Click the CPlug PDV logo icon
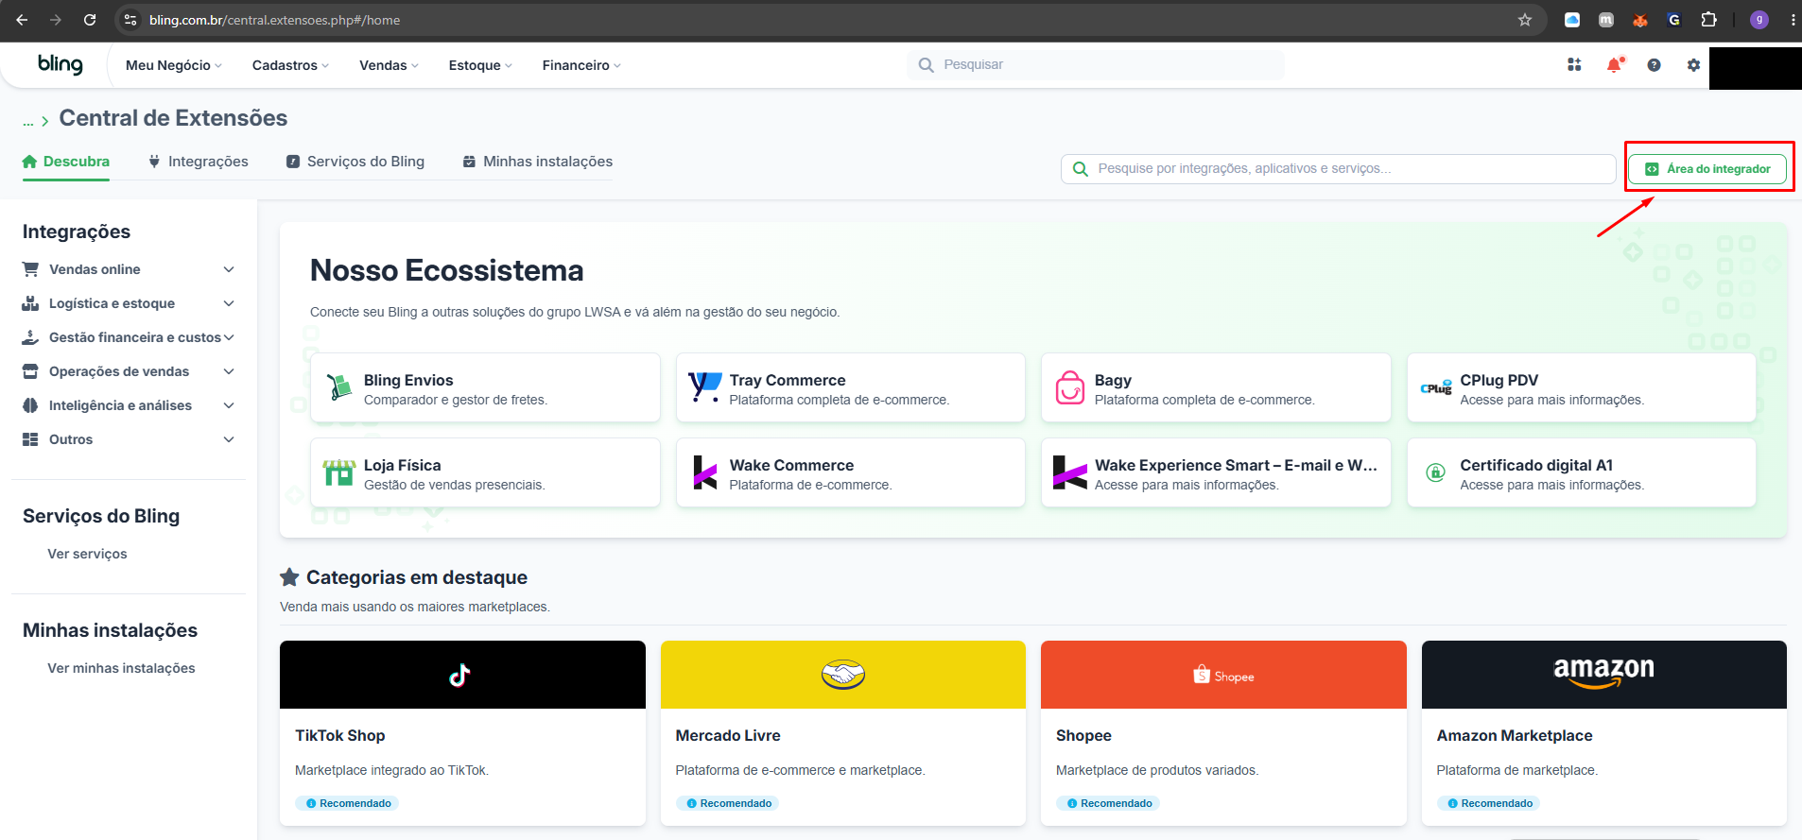The height and width of the screenshot is (840, 1802). point(1436,387)
